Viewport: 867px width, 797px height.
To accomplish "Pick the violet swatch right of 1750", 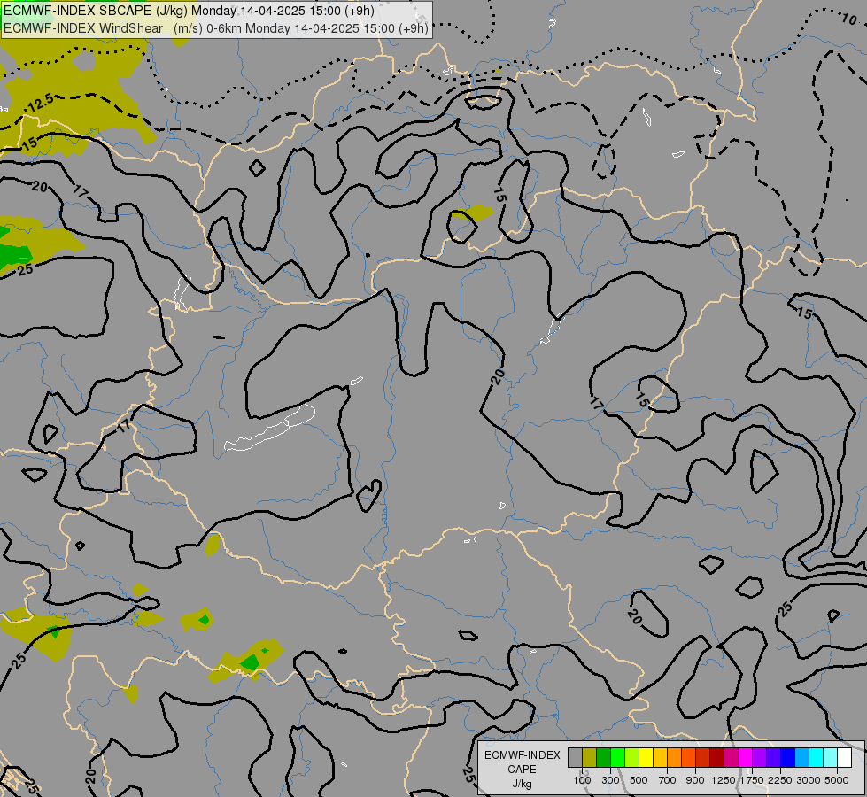I will tap(759, 757).
